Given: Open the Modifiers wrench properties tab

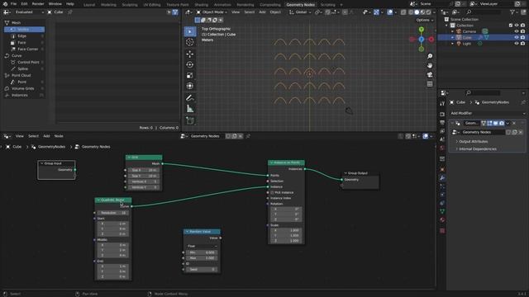Looking at the screenshot, I should point(442,178).
